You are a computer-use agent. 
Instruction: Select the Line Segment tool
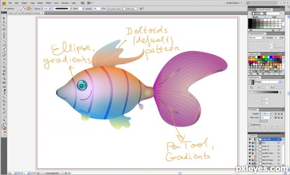4,41
